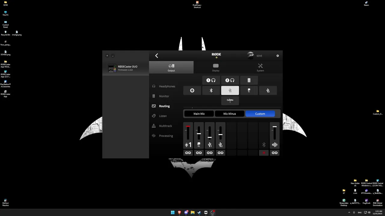Open the Listen section
The height and width of the screenshot is (216, 385).
tap(159, 116)
